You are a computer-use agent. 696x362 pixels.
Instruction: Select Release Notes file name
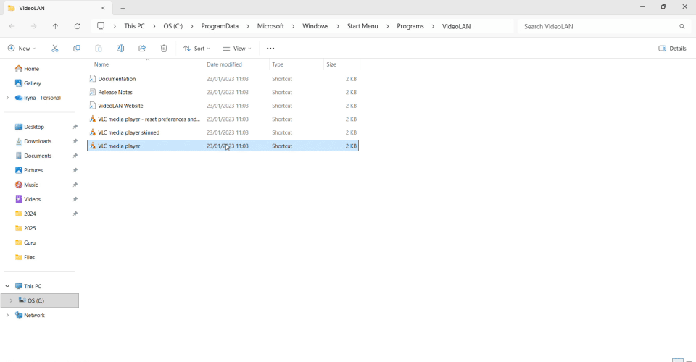tap(115, 92)
